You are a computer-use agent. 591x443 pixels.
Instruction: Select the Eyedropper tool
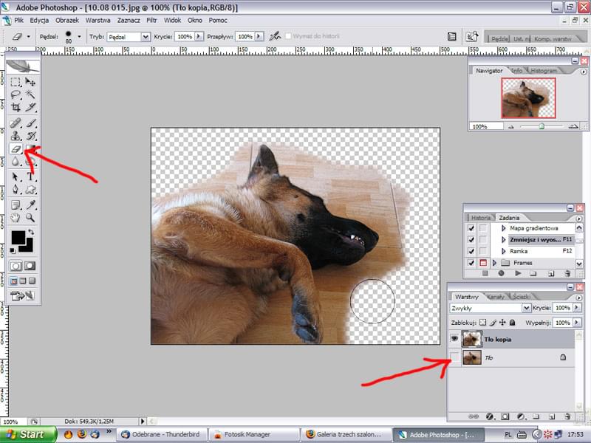coord(30,205)
